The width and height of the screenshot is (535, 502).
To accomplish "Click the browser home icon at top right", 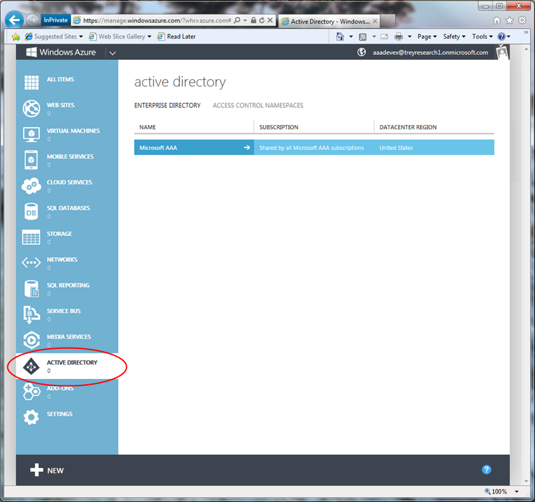I will pos(497,20).
